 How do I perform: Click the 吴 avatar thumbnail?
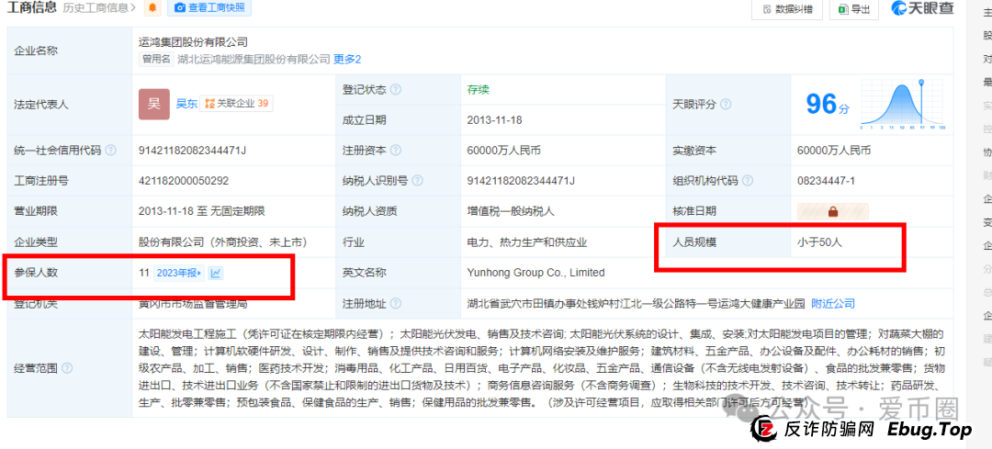coord(154,104)
